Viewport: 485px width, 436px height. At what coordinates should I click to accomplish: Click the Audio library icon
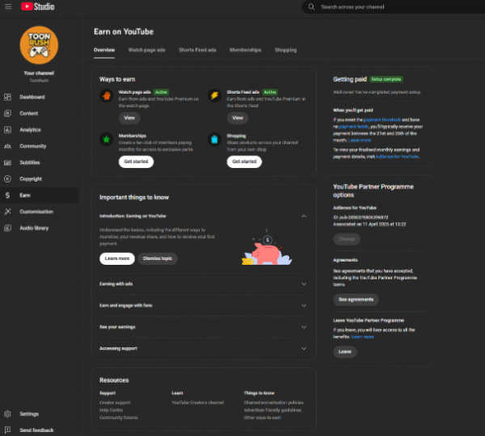[x=8, y=228]
